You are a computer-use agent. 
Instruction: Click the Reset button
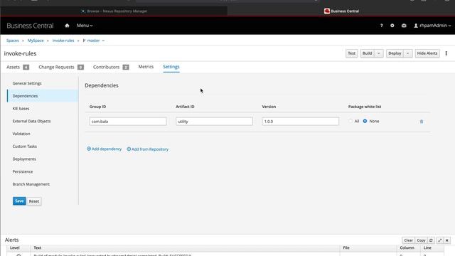(x=34, y=201)
